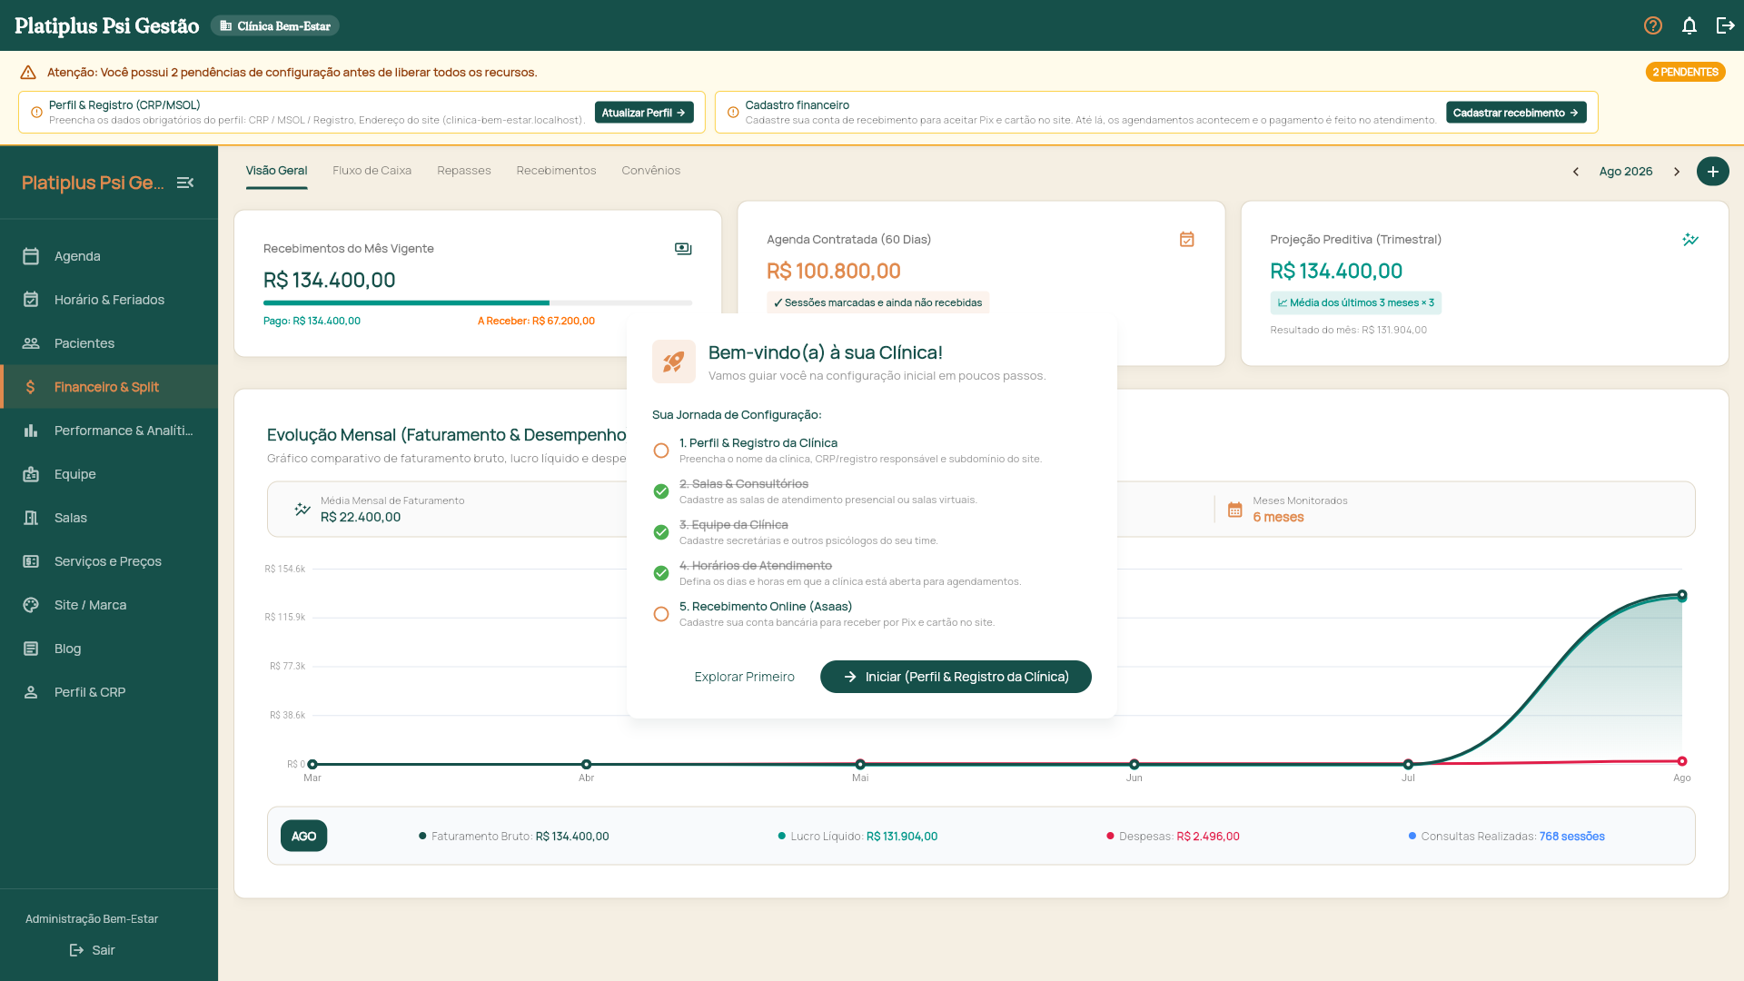This screenshot has height=981, width=1744.
Task: Click Atualizar Perfil button
Action: point(644,113)
